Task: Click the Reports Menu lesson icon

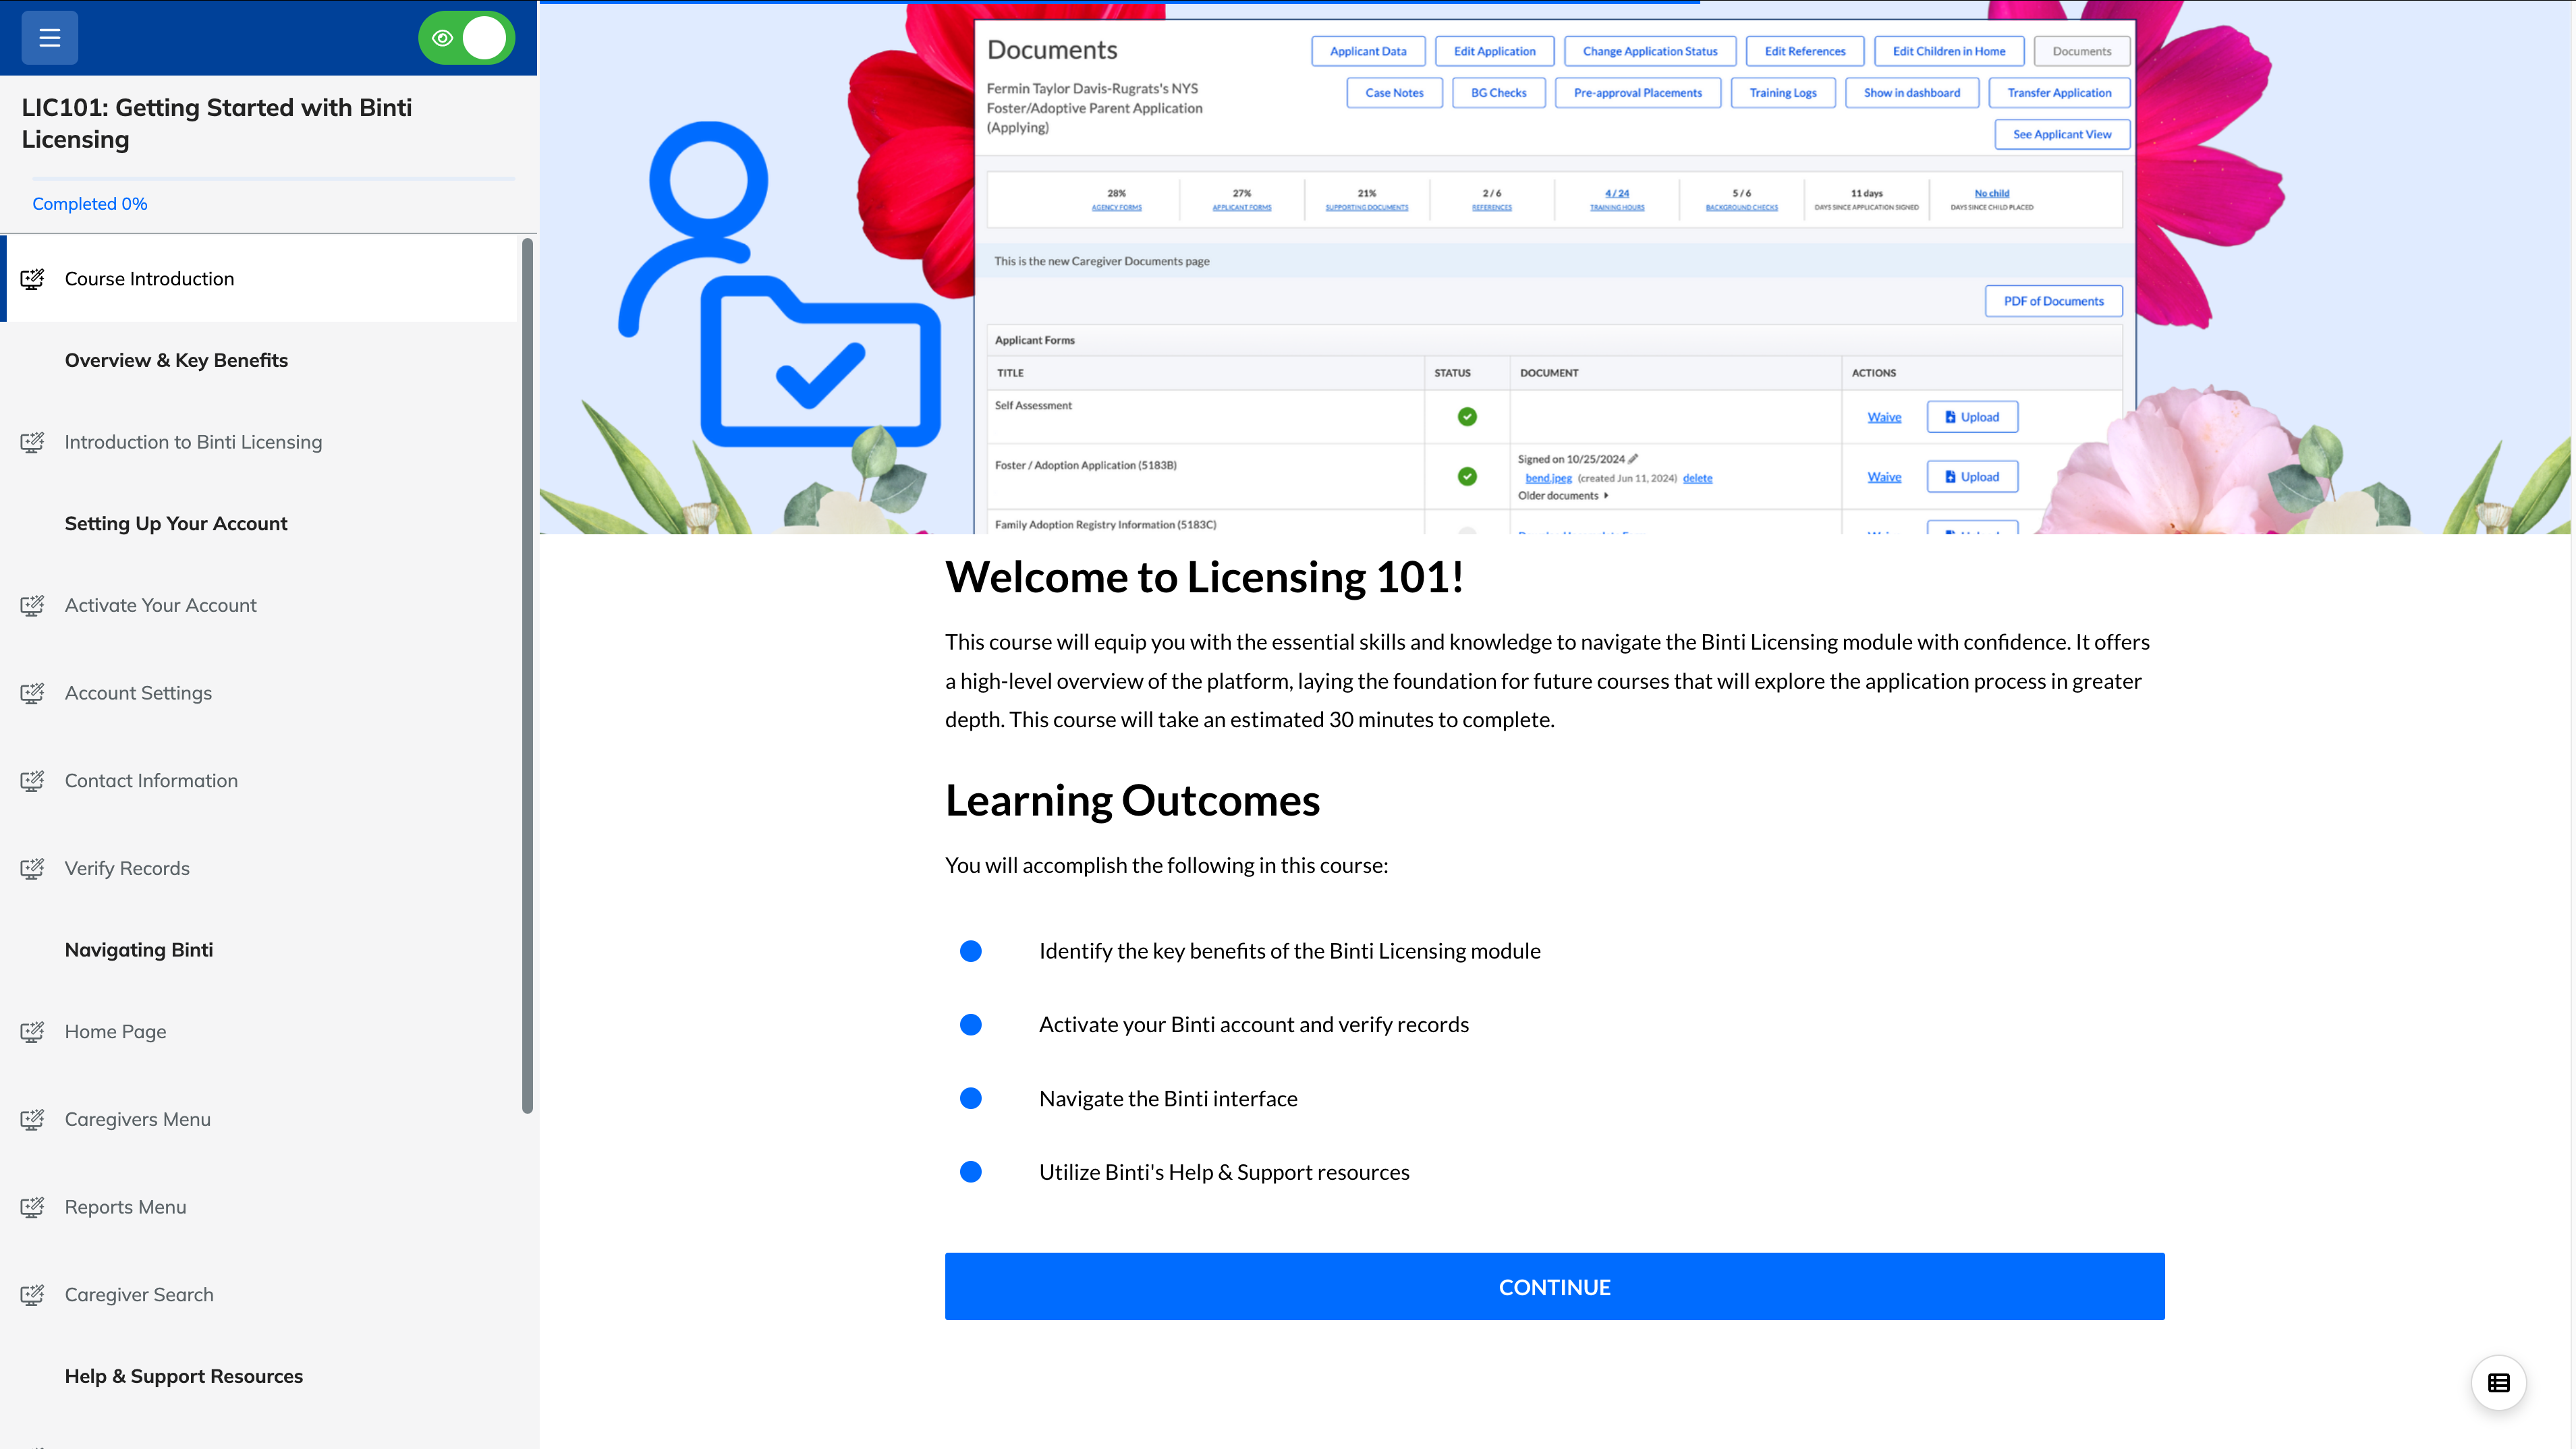Action: coord(32,1207)
